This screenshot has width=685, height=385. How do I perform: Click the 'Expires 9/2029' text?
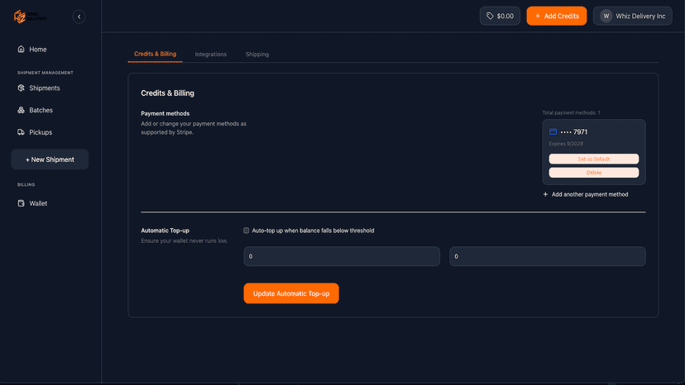pyautogui.click(x=566, y=144)
